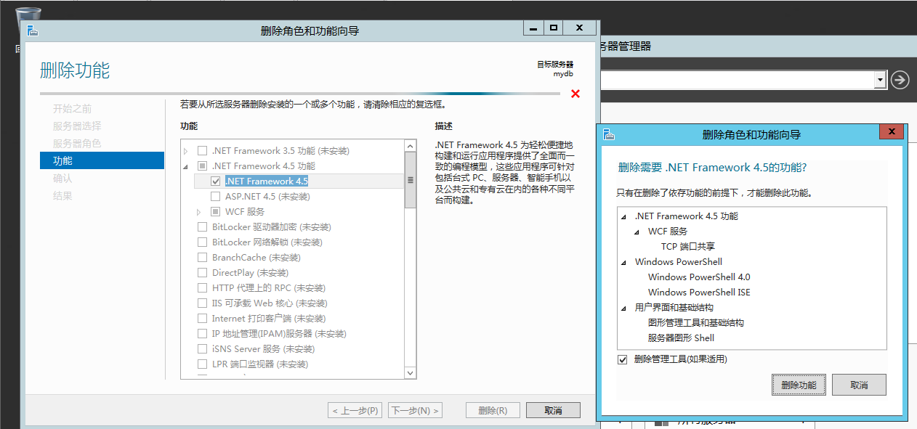This screenshot has width=917, height=429.
Task: Toggle HTTP 代理上的 RPC checkbox
Action: point(203,288)
